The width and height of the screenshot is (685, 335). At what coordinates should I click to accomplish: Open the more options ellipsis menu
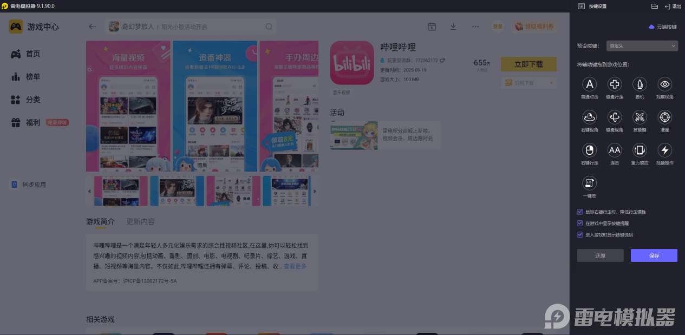[475, 26]
